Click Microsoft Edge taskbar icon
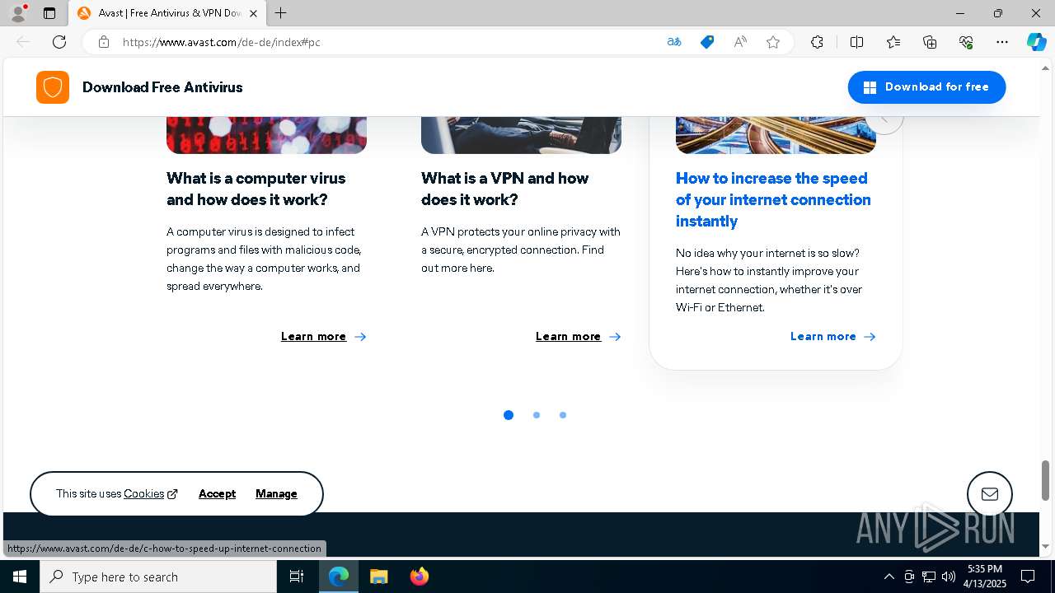Viewport: 1055px width, 593px height. 339,577
